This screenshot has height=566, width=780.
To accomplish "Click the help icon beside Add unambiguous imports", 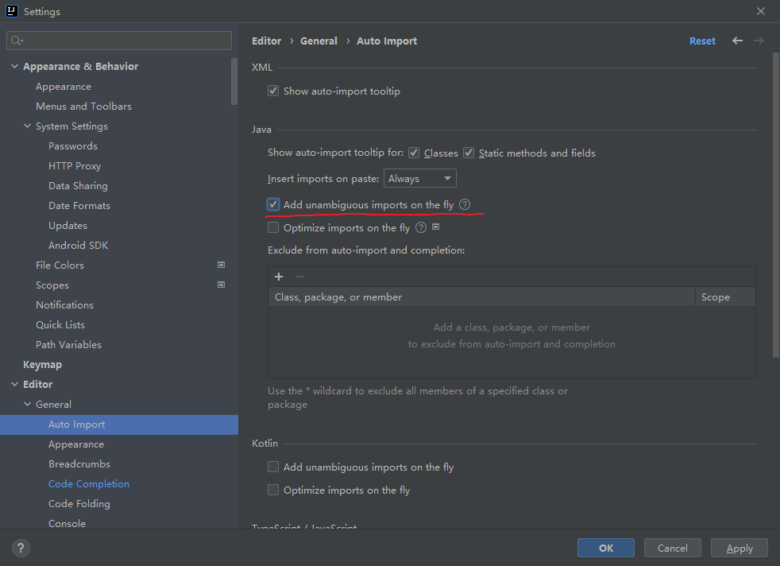I will click(x=465, y=205).
